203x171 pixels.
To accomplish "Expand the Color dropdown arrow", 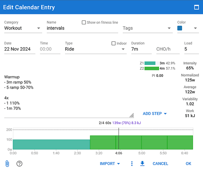I will (x=195, y=28).
